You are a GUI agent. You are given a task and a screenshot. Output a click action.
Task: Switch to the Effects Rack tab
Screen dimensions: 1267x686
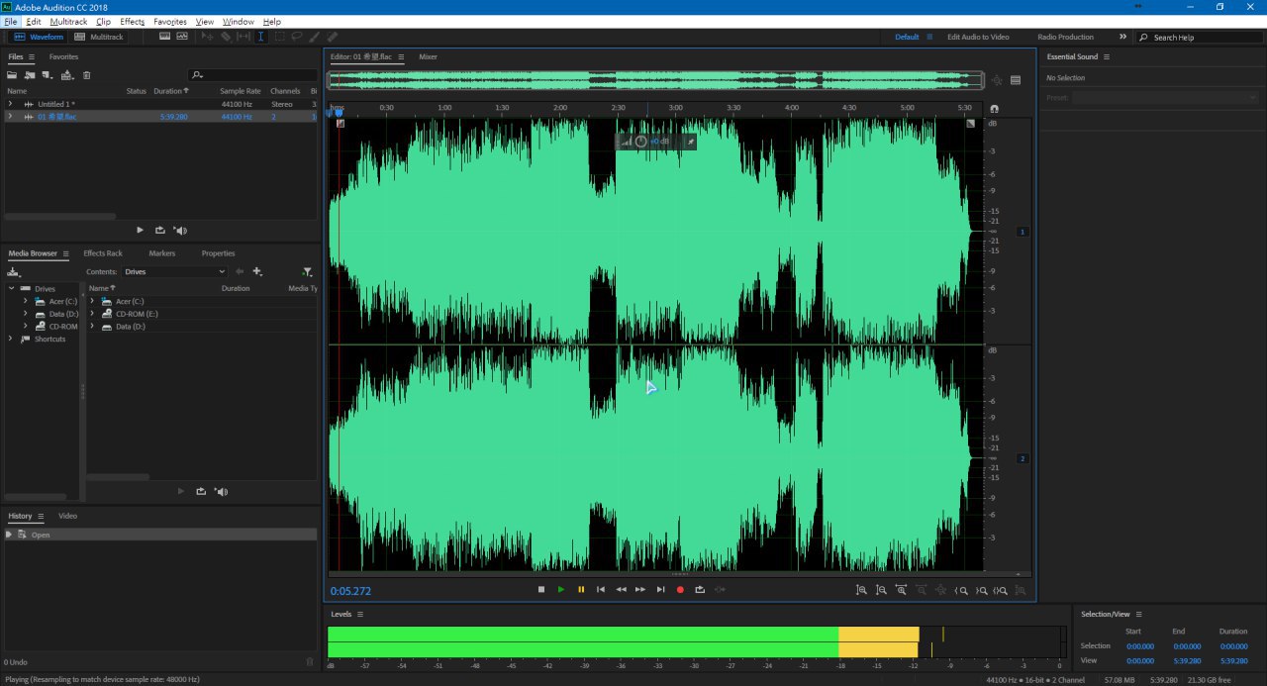(x=103, y=253)
